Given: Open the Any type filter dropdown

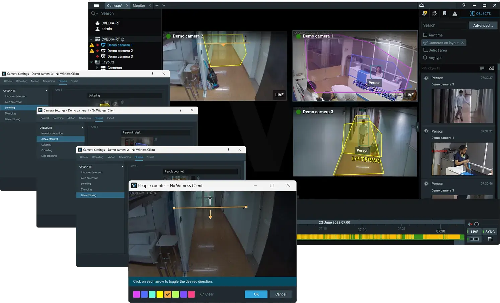Looking at the screenshot, I should pos(435,58).
